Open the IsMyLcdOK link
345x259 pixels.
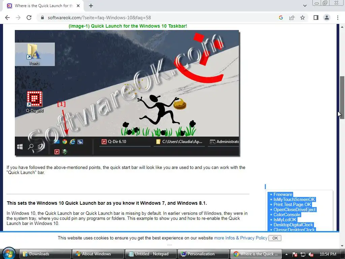(x=285, y=220)
